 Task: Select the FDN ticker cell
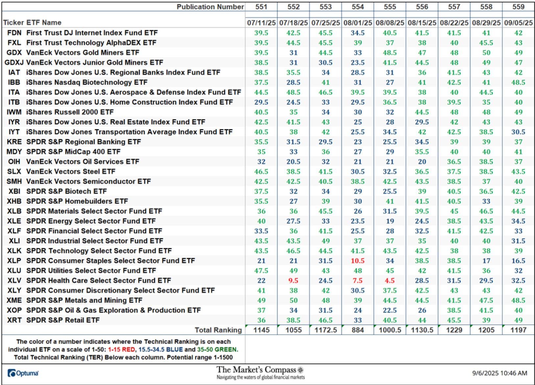point(14,33)
